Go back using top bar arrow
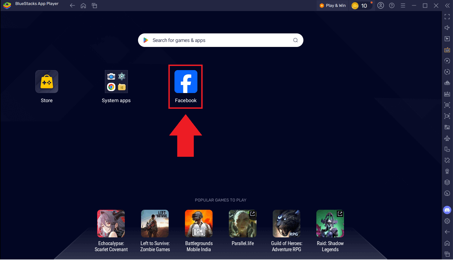The height and width of the screenshot is (260, 453). tap(72, 6)
